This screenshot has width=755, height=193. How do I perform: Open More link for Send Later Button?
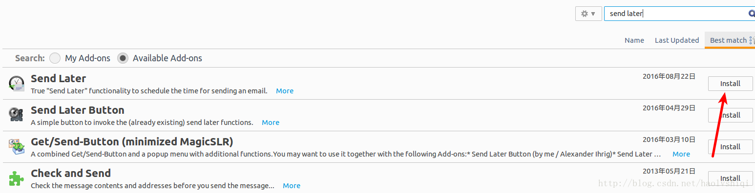click(271, 123)
